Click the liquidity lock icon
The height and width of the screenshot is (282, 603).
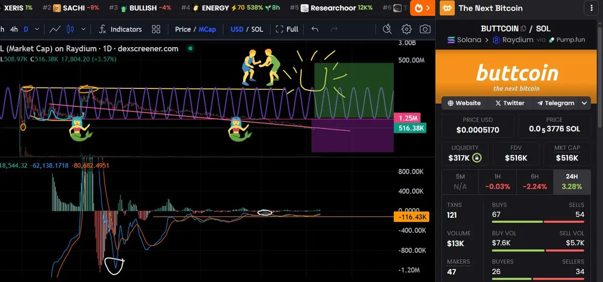477,158
